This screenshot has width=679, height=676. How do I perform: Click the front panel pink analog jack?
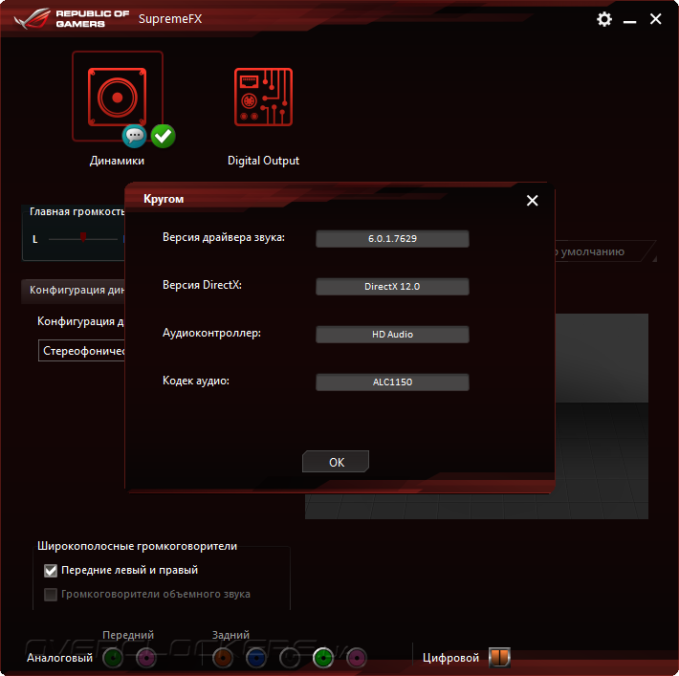[x=146, y=658]
